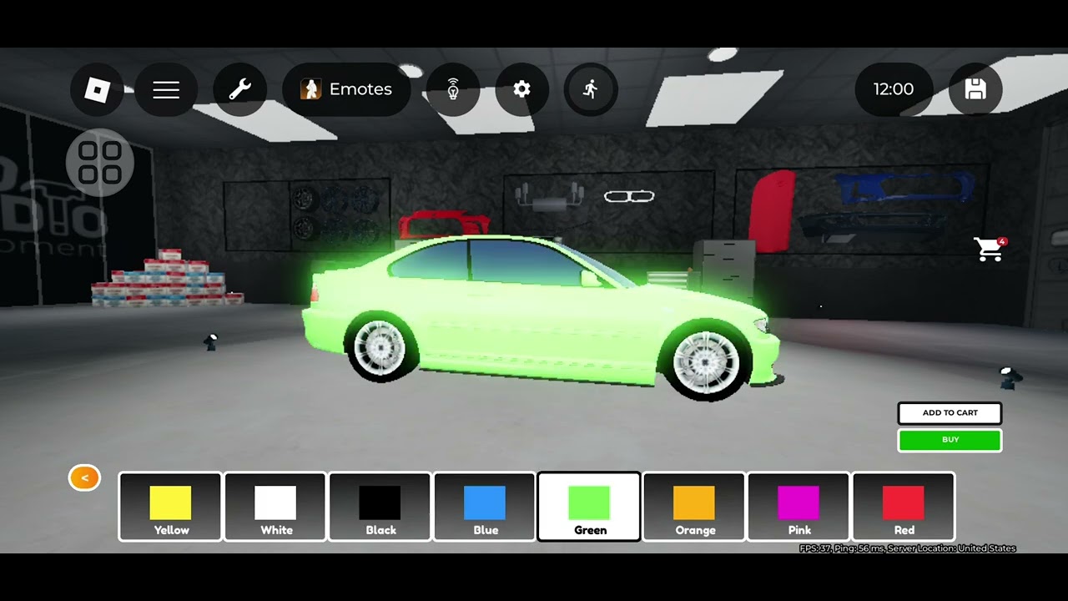
Task: Select the Blue paint color
Action: (x=485, y=507)
